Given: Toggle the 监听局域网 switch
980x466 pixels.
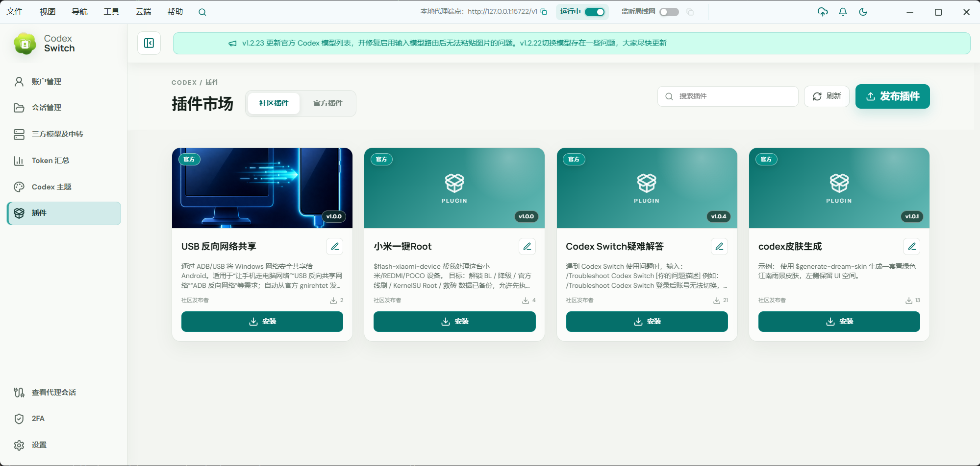Looking at the screenshot, I should coord(669,12).
